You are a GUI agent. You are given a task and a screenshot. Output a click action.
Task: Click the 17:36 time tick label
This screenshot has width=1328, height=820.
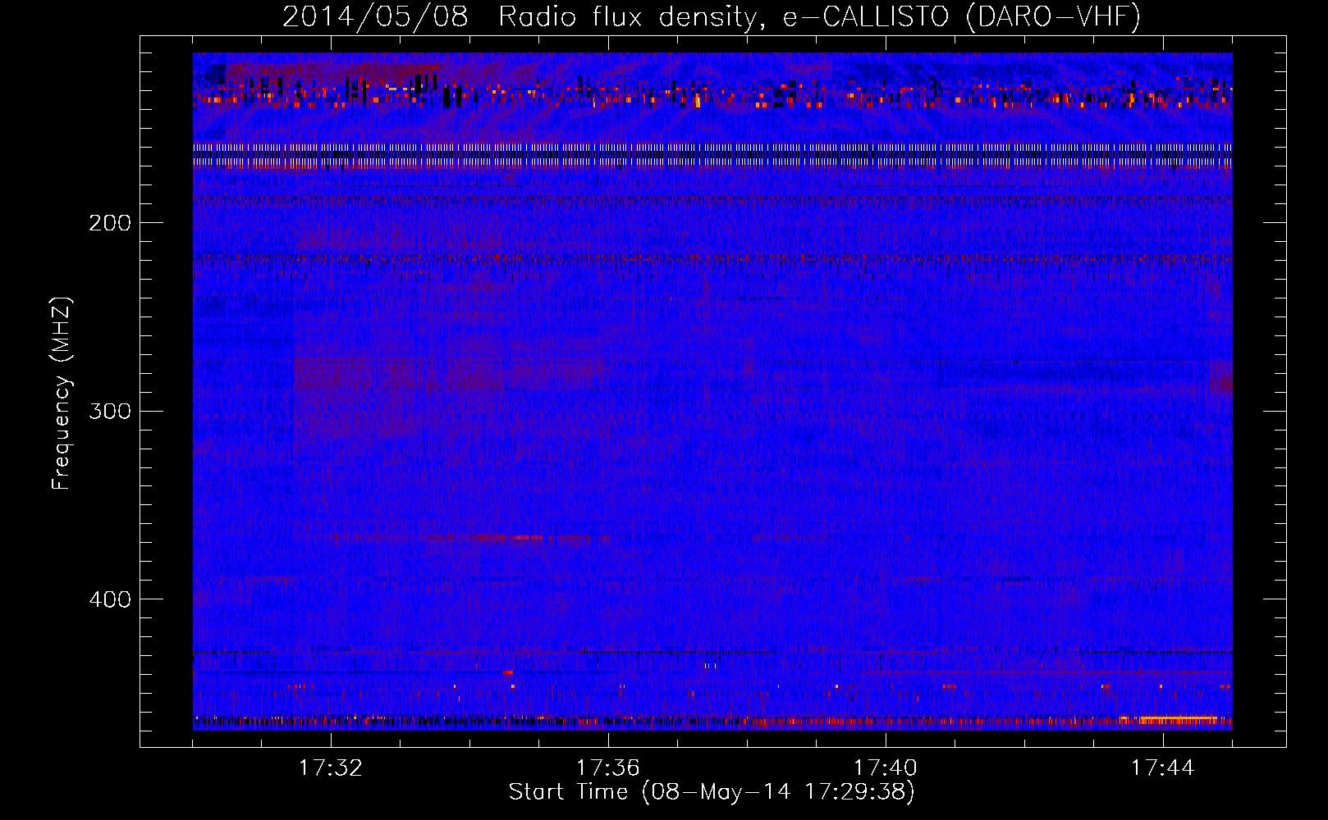(x=608, y=768)
